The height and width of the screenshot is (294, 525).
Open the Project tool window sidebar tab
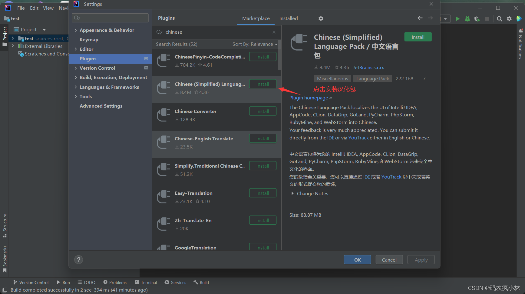coord(5,36)
